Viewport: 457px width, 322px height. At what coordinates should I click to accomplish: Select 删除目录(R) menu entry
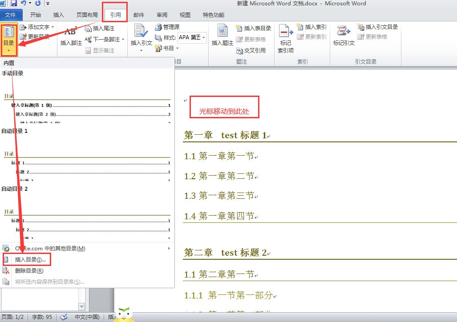[29, 270]
